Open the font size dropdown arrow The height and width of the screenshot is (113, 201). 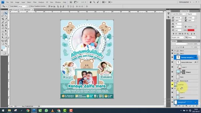[x=183, y=18]
